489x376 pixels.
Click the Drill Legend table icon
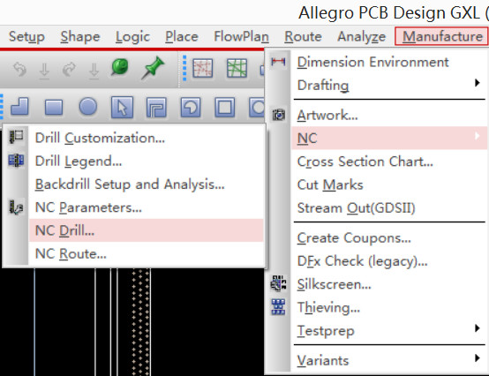pos(16,161)
